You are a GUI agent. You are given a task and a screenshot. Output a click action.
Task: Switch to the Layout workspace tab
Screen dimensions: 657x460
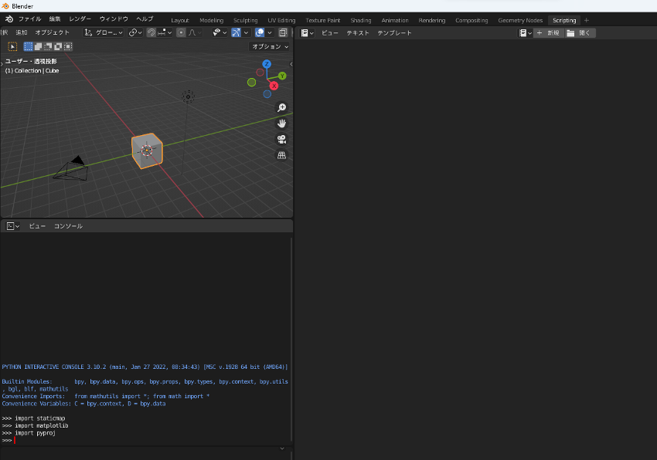[179, 20]
